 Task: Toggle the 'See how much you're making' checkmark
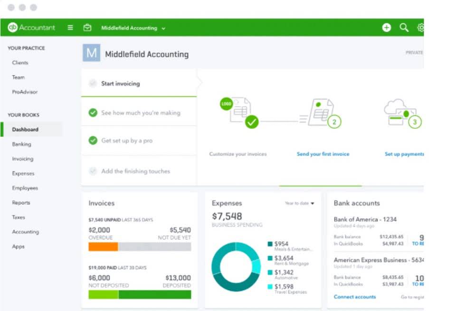(x=93, y=113)
